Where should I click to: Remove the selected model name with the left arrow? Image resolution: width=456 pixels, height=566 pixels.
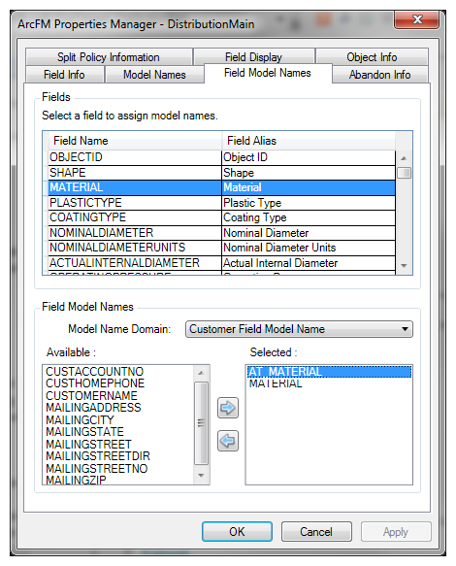coord(228,441)
